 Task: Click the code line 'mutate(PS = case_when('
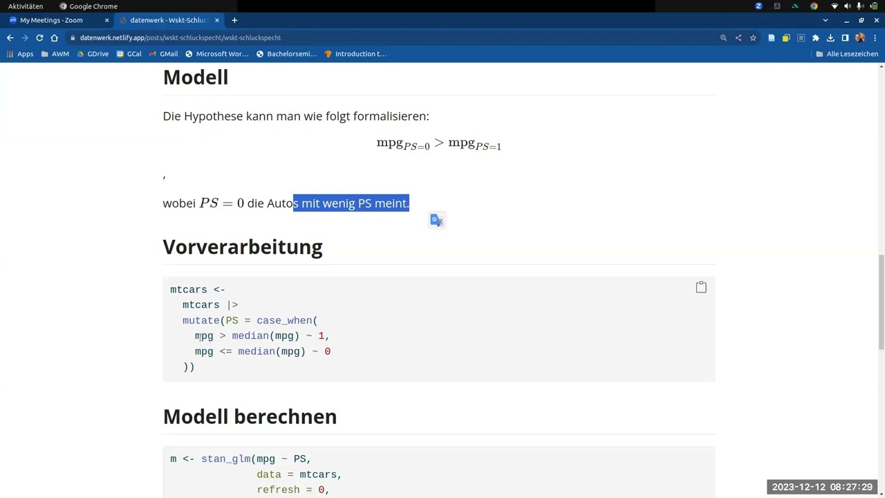click(250, 320)
